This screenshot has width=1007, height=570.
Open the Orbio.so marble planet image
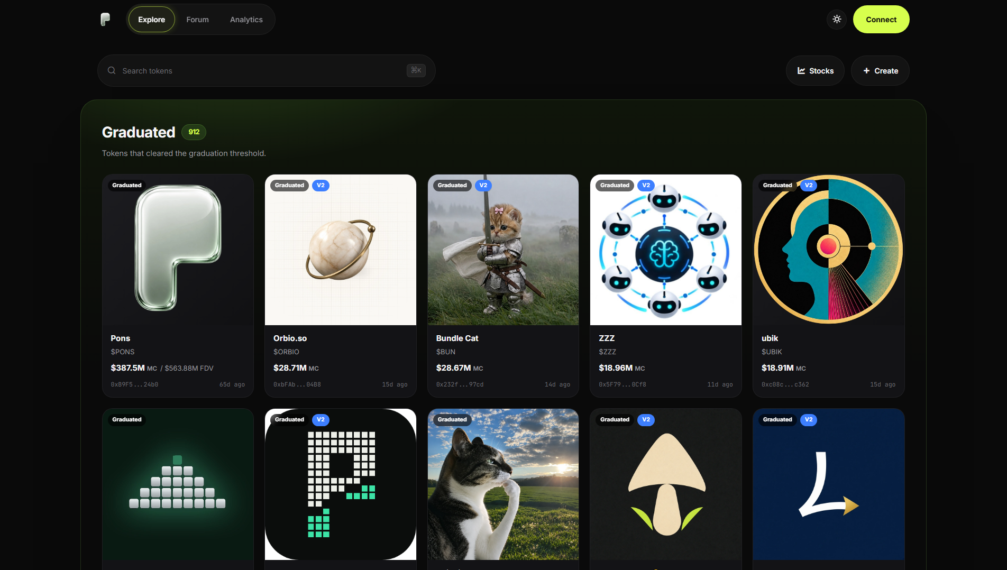tap(341, 250)
